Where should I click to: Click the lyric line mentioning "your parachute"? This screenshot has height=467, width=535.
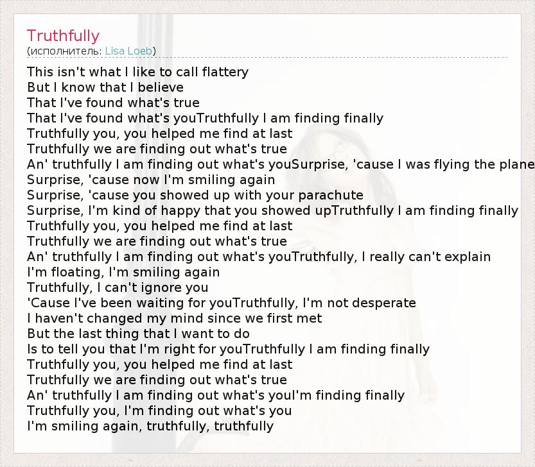tap(195, 195)
